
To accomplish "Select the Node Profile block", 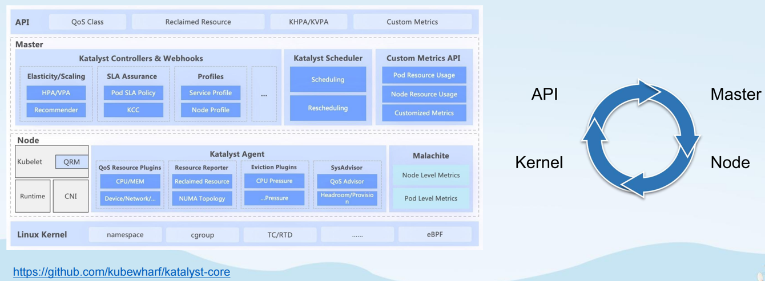I will [x=211, y=110].
